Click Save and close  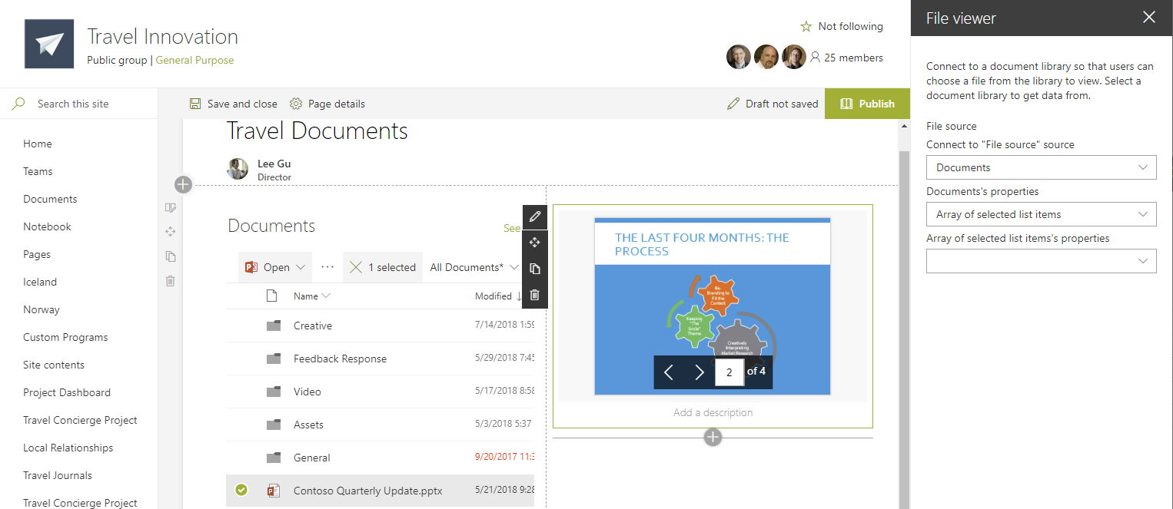click(x=233, y=103)
